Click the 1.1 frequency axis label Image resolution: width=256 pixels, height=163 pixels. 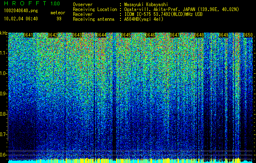pos(3,53)
